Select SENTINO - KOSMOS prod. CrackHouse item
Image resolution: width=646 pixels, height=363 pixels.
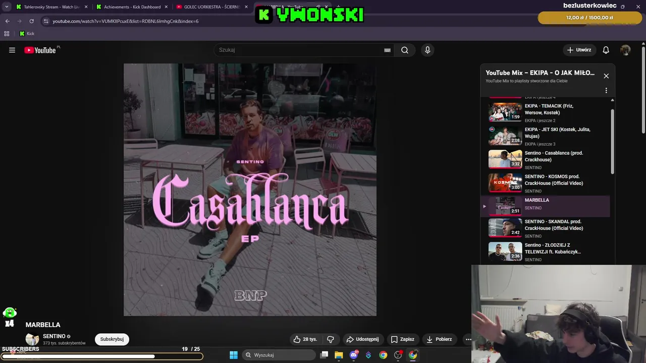tap(546, 183)
